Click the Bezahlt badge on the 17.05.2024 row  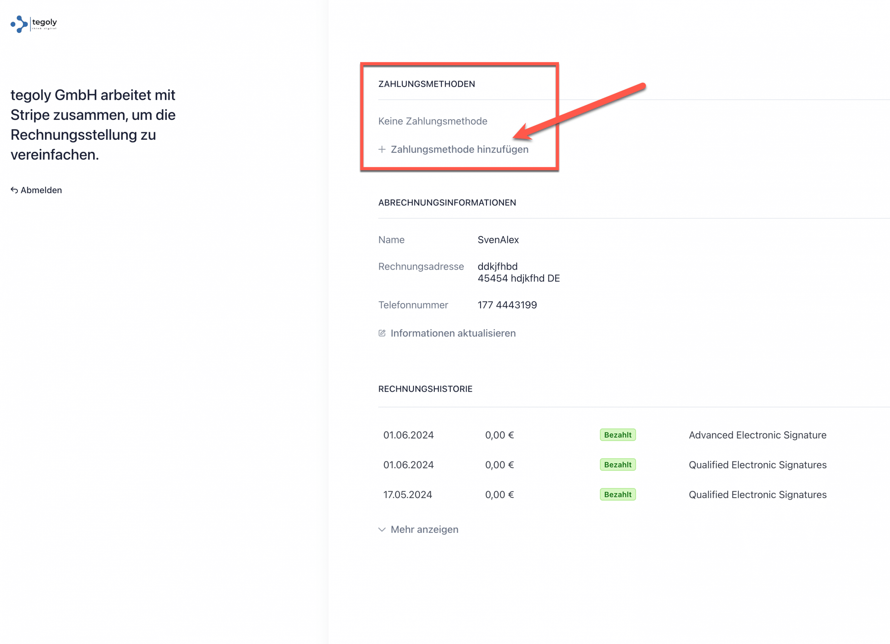(618, 495)
